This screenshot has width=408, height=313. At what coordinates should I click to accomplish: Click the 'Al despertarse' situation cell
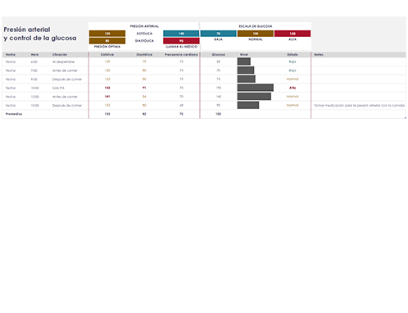click(63, 62)
